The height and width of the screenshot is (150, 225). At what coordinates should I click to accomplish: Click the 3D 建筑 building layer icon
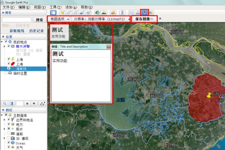click(x=13, y=138)
